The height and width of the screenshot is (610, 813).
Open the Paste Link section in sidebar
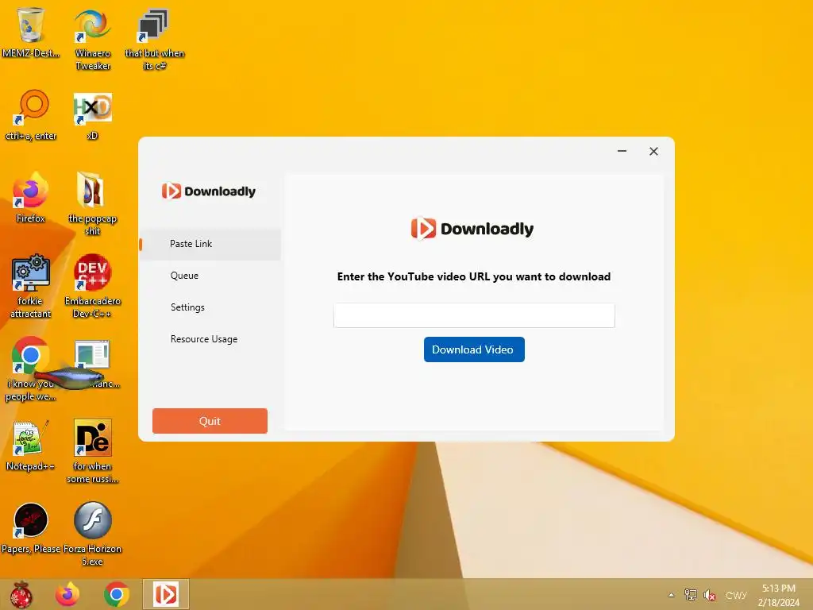[x=210, y=244]
